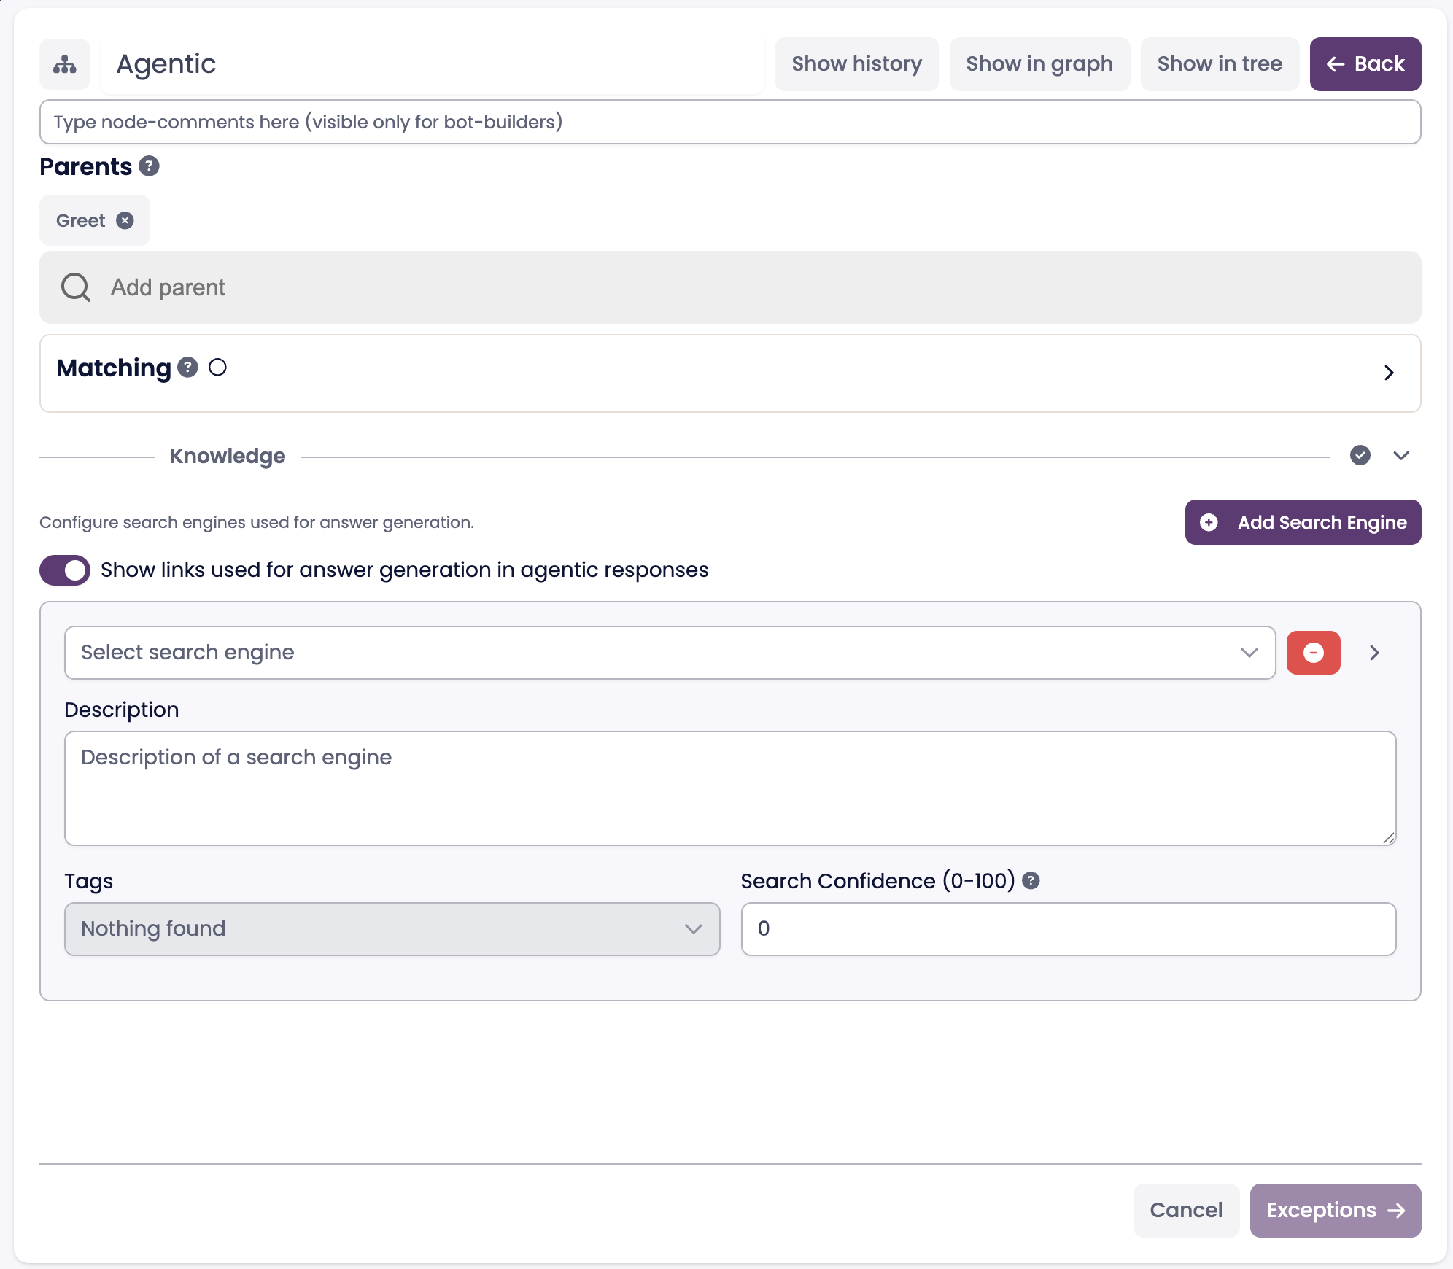The height and width of the screenshot is (1269, 1453).
Task: Click the Search Confidence input field
Action: point(1068,928)
